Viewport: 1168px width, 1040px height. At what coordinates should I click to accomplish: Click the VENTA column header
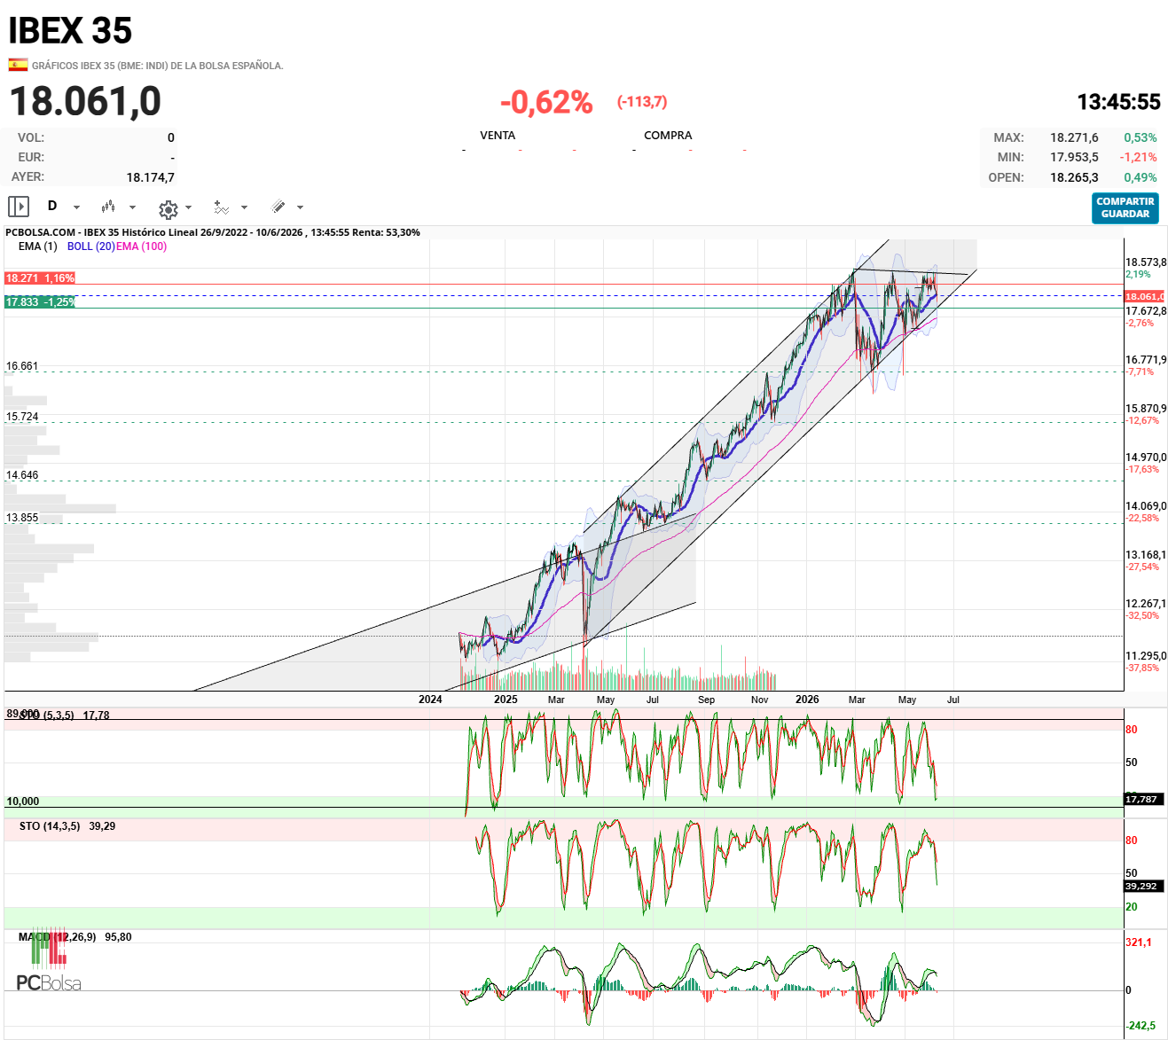coord(498,136)
